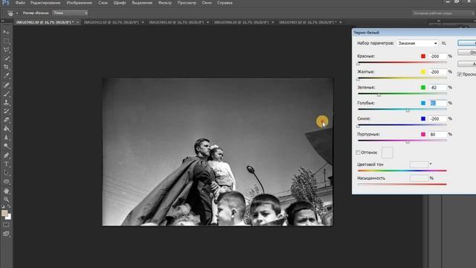Select the Hand tool in toolbox
Image resolution: width=476 pixels, height=268 pixels.
pyautogui.click(x=6, y=191)
